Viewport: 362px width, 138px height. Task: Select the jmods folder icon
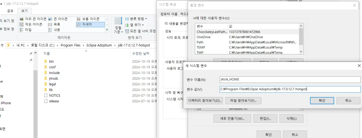[x=45, y=79]
